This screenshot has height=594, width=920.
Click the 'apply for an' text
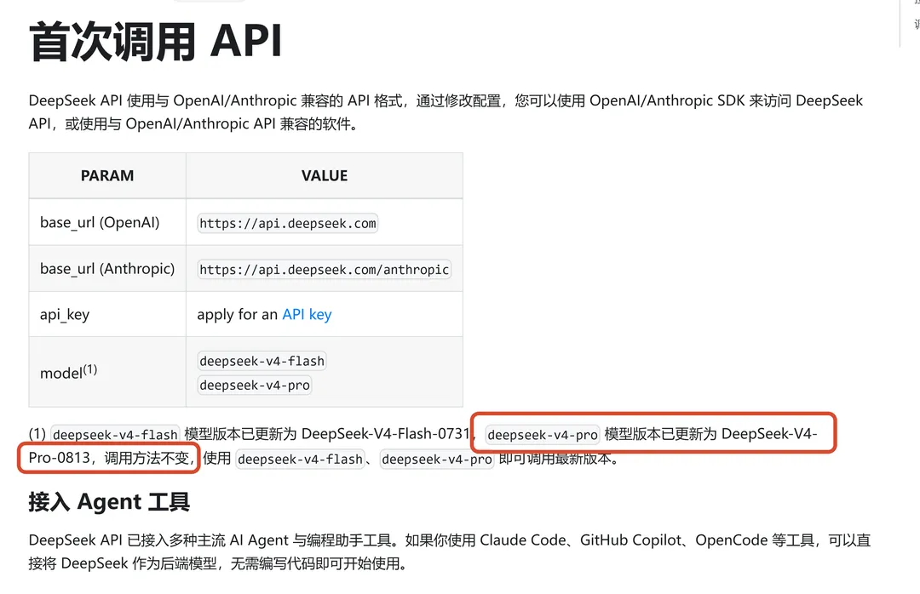point(237,315)
